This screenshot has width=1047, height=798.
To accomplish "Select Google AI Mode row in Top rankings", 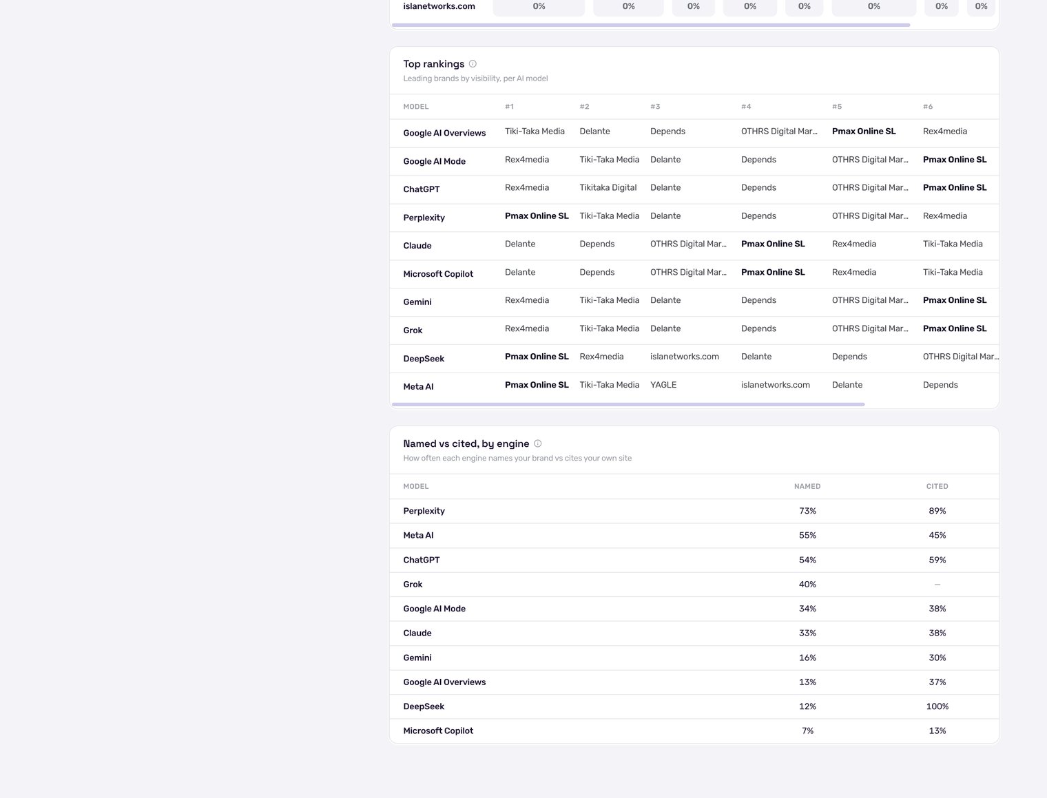I will [x=694, y=161].
